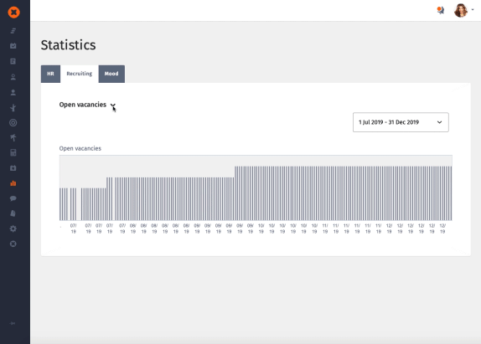The width and height of the screenshot is (481, 344).
Task: Open the 1 Jul 2019 - 31 Dec 2019 dropdown
Action: tap(401, 122)
